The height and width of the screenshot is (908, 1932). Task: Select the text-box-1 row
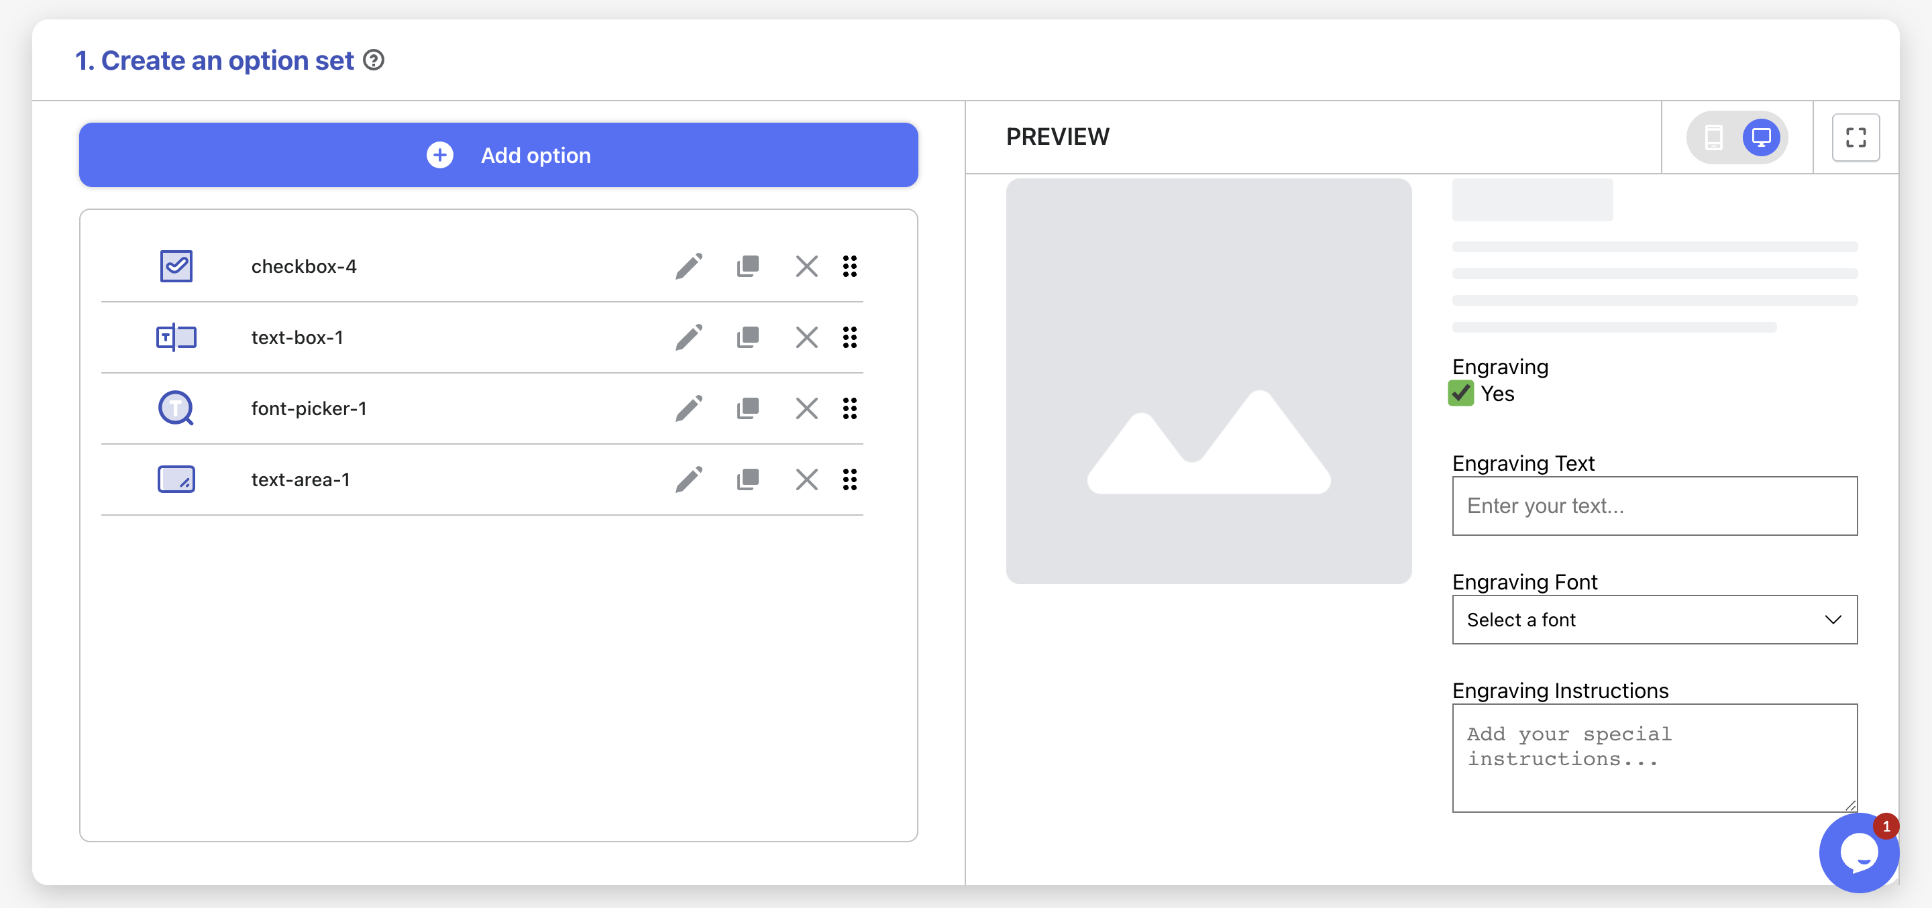[297, 337]
